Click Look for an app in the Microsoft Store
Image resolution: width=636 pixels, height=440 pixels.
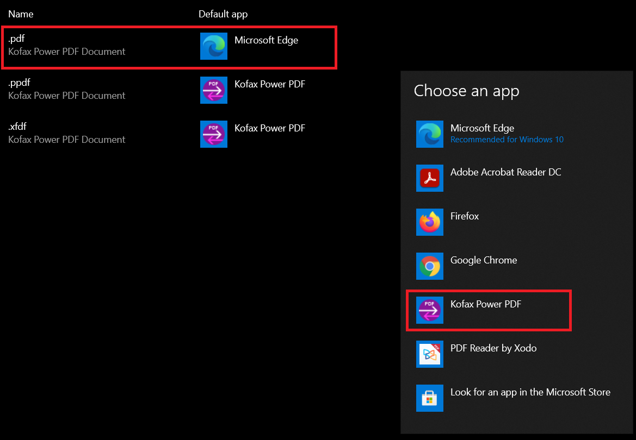[530, 392]
